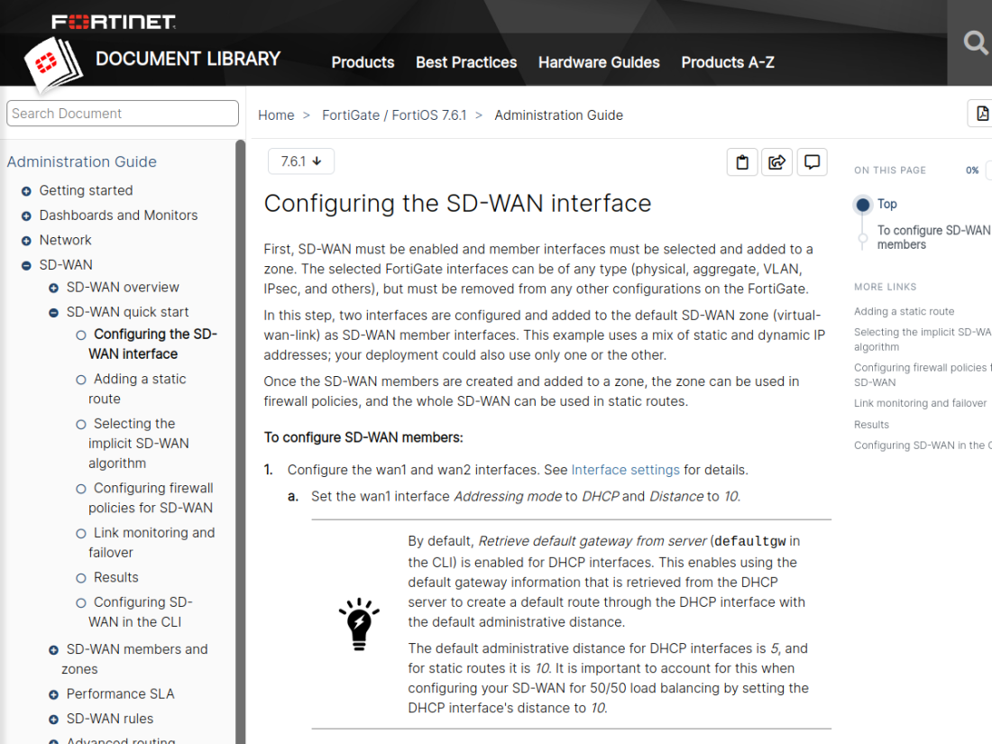This screenshot has height=744, width=992.
Task: Open Selecting the implicit SD-WAN algorithm More Link
Action: (923, 339)
